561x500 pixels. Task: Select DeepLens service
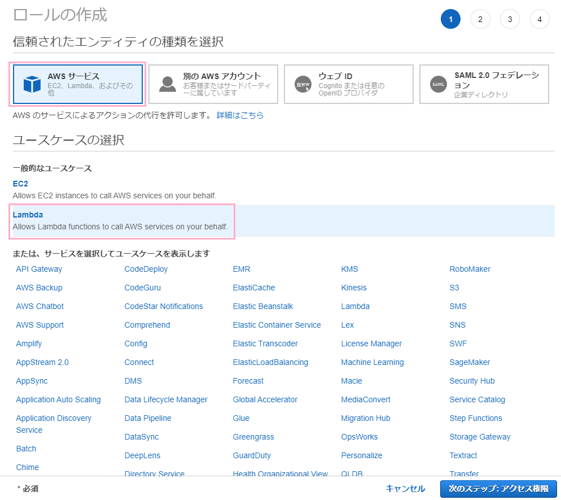click(142, 455)
